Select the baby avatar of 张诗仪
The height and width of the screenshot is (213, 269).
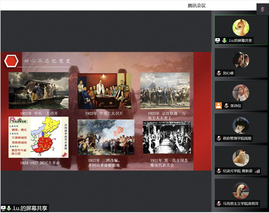(241, 93)
